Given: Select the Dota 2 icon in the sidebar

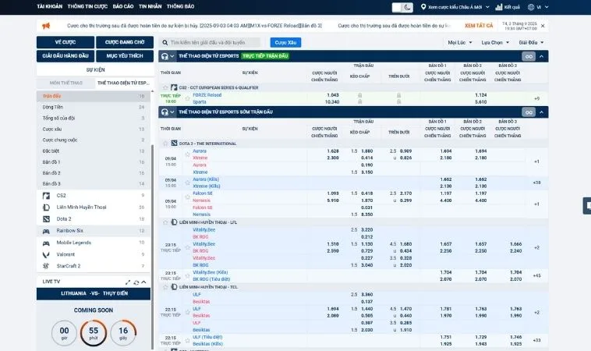Looking at the screenshot, I should [47, 219].
